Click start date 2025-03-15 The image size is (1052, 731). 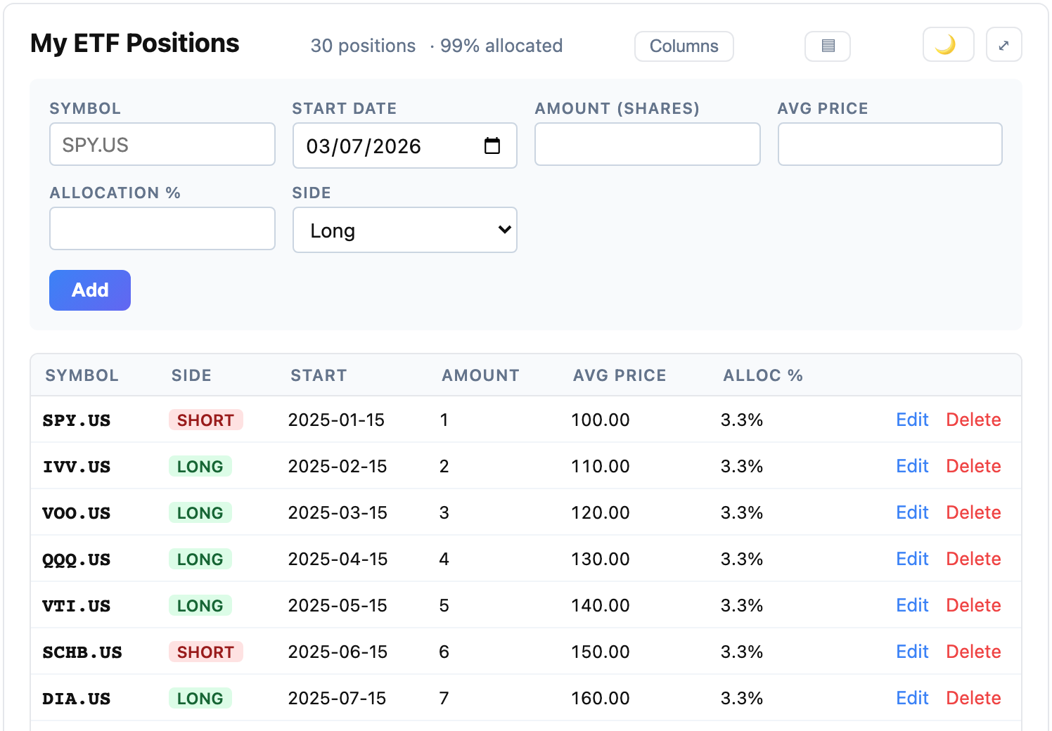pos(338,512)
